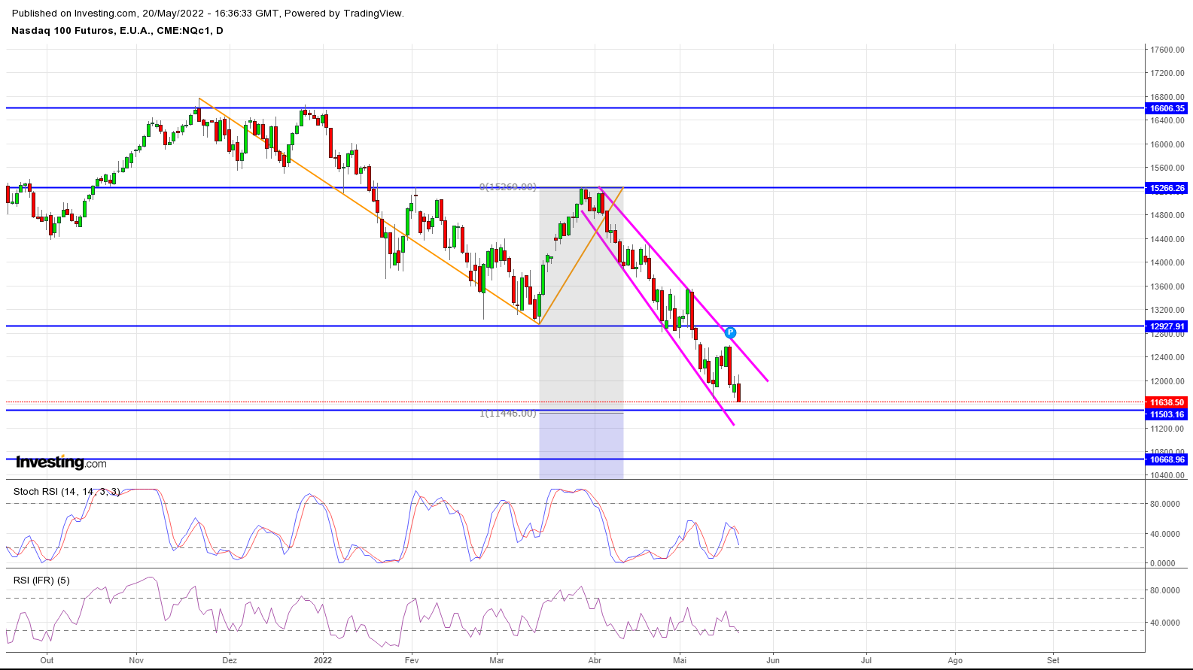Image resolution: width=1193 pixels, height=670 pixels.
Task: Select the 16606.35 blue price label
Action: click(1167, 108)
